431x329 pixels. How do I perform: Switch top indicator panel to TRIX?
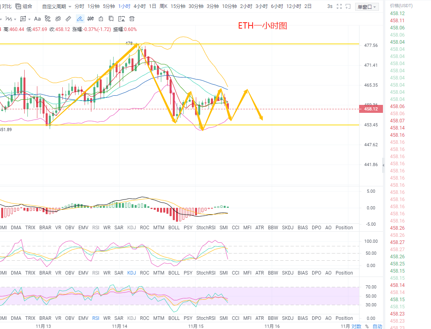30,228
